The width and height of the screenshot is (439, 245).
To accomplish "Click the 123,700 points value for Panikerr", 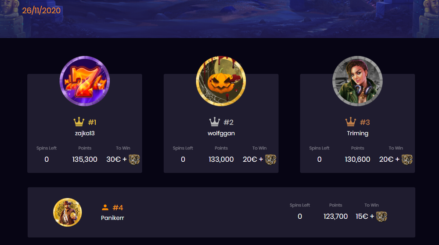I will pyautogui.click(x=335, y=216).
